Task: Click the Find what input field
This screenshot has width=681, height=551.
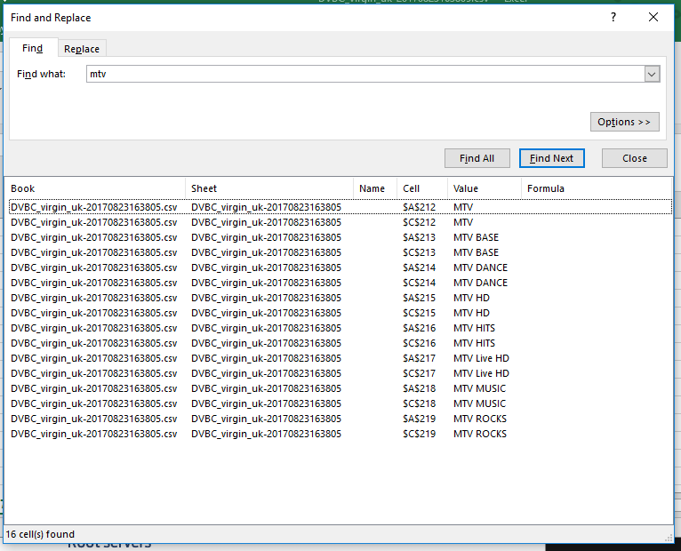Action: [365, 74]
